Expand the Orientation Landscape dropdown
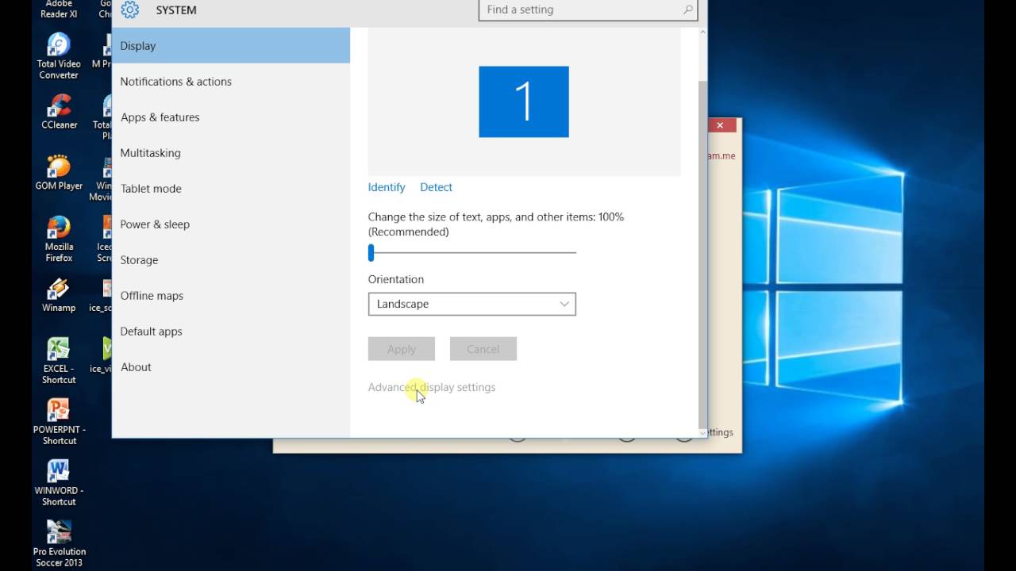The width and height of the screenshot is (1016, 571). click(x=472, y=304)
